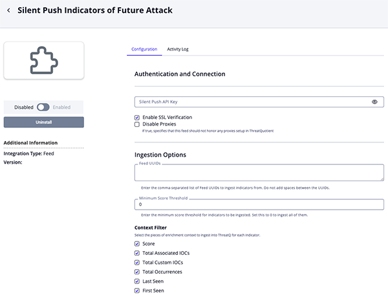The image size is (388, 297).
Task: Uncheck the Score context filter
Action: coord(137,244)
